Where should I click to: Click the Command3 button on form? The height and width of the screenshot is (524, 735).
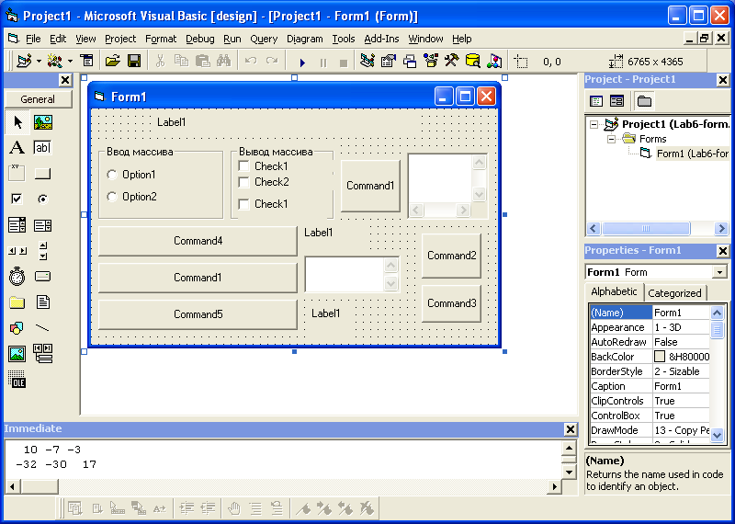pos(451,303)
